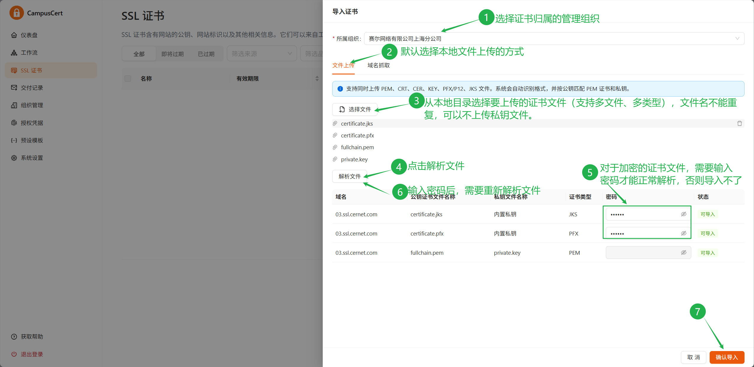
Task: Click the blue info icon in notice
Action: click(340, 89)
